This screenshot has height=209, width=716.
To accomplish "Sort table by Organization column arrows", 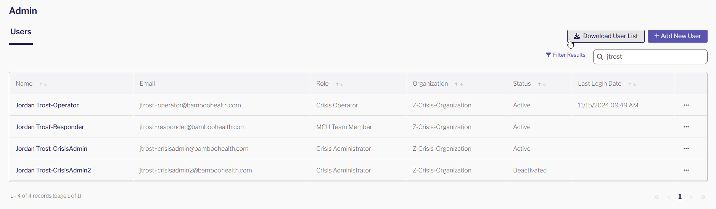I will click(x=459, y=84).
